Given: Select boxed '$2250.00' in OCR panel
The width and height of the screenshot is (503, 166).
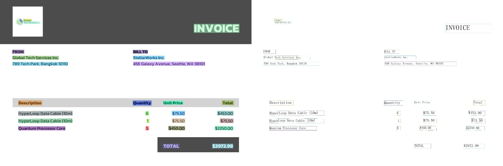Looking at the screenshot, I should tap(475, 128).
